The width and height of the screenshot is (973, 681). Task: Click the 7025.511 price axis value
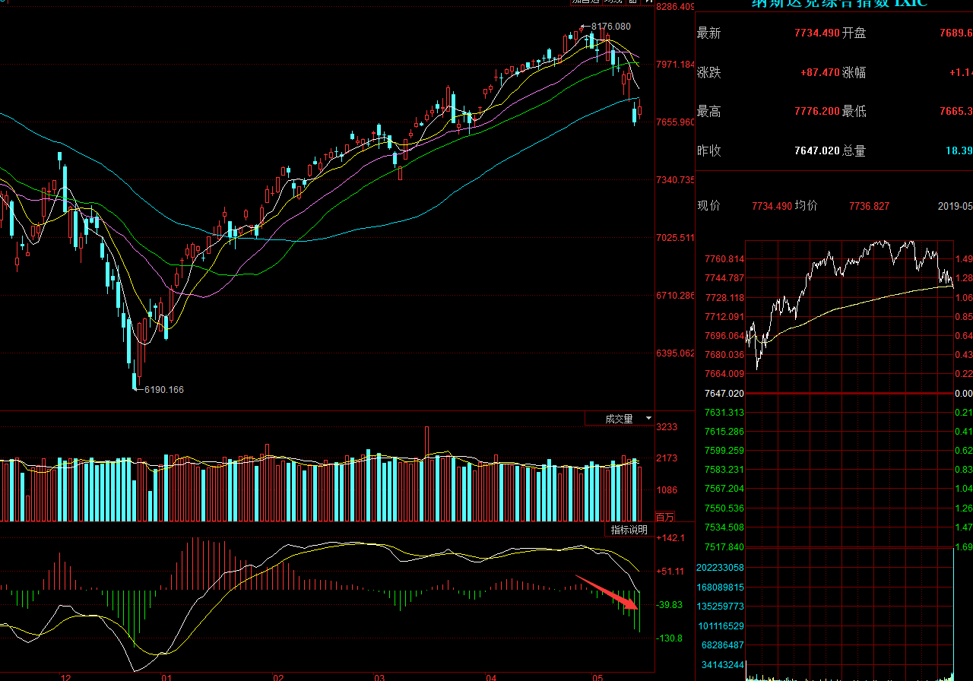point(676,238)
